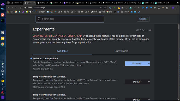Follow the #ozone-platform-hint link
The image size is (180, 101).
coord(43,69)
